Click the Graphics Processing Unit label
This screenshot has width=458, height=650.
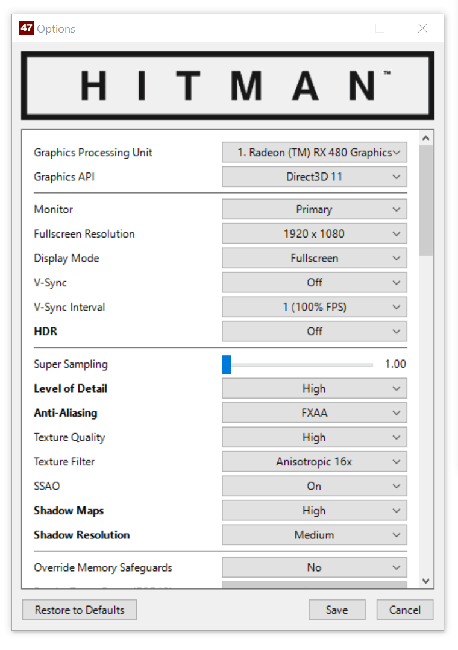pyautogui.click(x=93, y=153)
